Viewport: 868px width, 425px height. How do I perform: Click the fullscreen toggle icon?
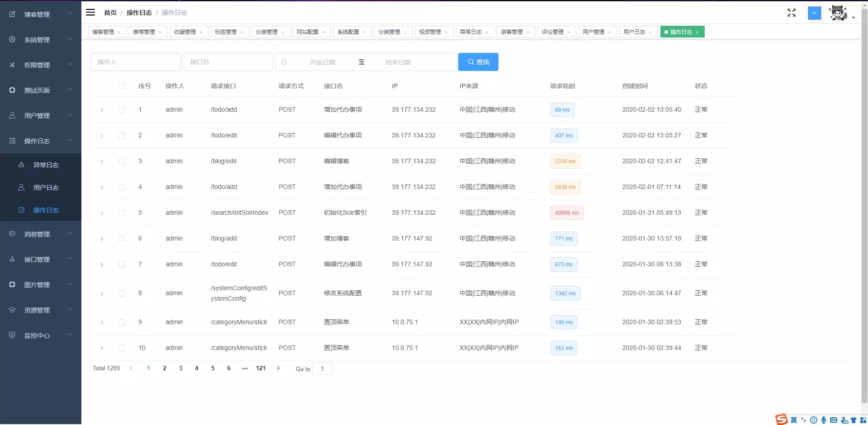[791, 13]
